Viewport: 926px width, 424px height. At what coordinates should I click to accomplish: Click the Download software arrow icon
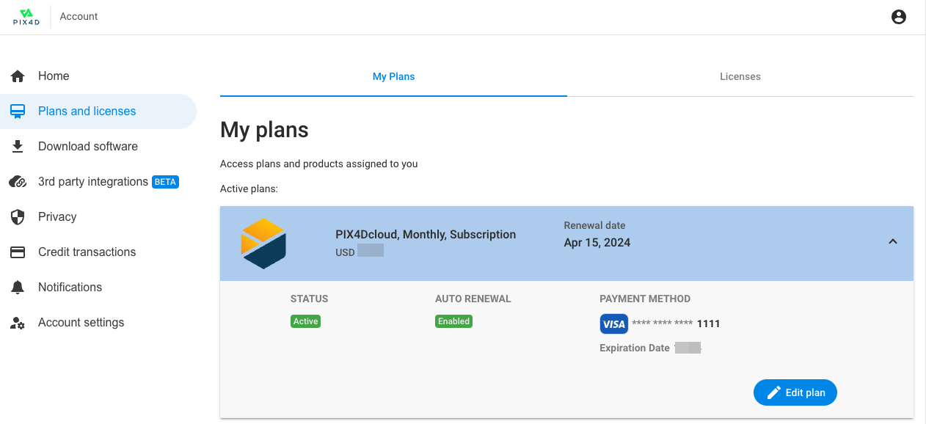click(x=18, y=147)
